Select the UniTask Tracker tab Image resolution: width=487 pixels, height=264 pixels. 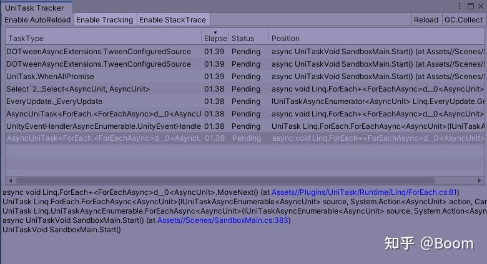(x=36, y=7)
